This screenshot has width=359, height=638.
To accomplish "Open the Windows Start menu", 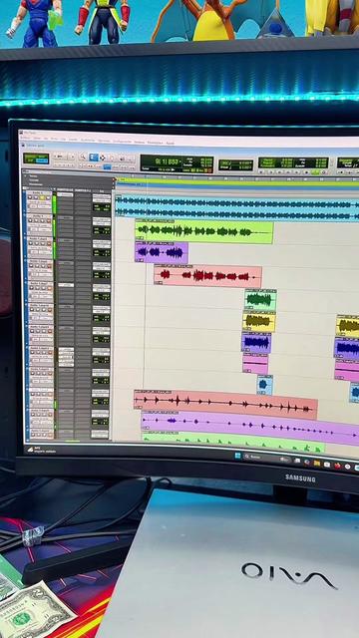I will (x=237, y=456).
